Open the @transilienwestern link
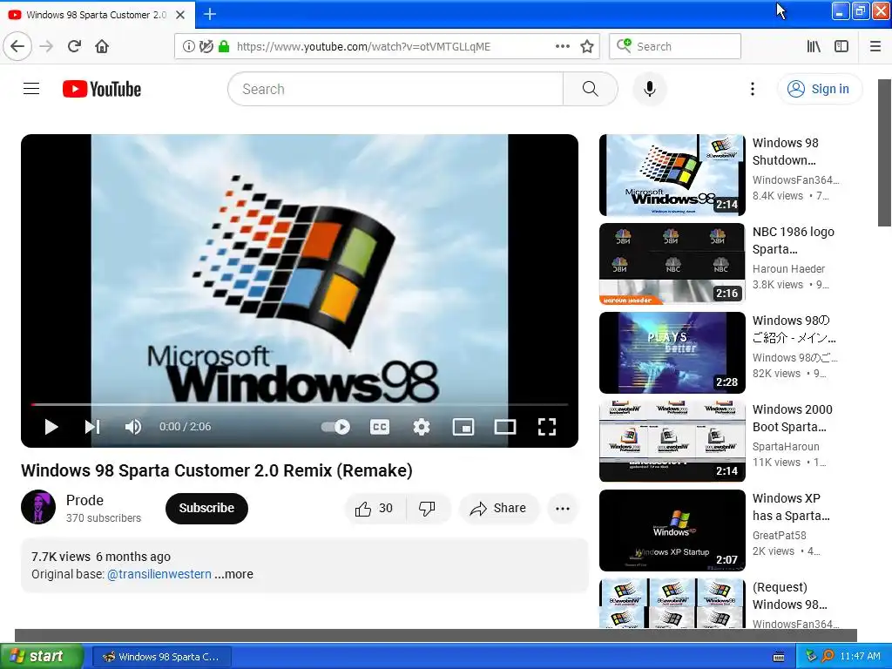The height and width of the screenshot is (669, 892). 159,574
